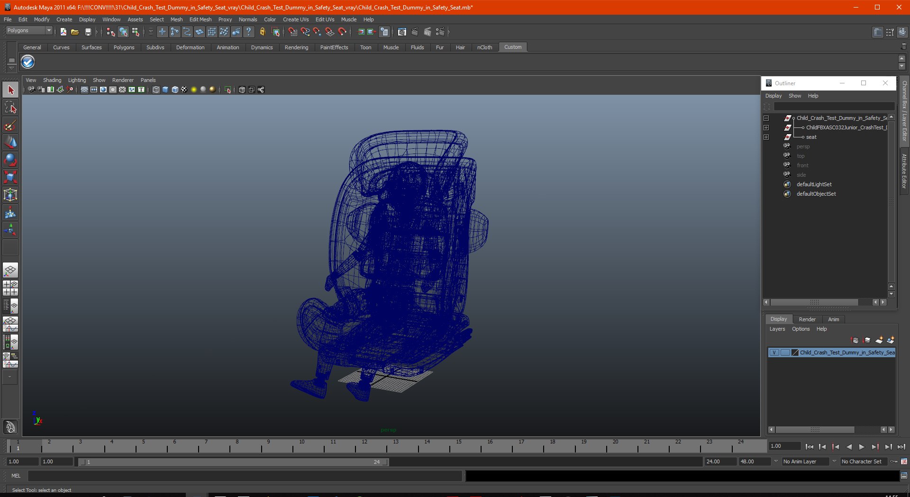This screenshot has height=497, width=910.
Task: Select by hierarchy mode icon
Action: (111, 32)
